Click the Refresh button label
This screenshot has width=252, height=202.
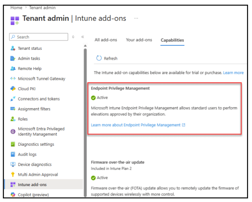(x=111, y=58)
